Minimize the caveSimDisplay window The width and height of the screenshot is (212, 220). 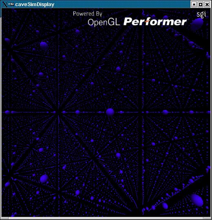[194, 4]
